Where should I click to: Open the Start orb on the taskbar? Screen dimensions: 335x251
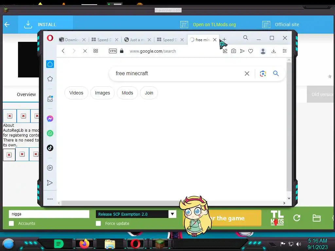point(9,244)
